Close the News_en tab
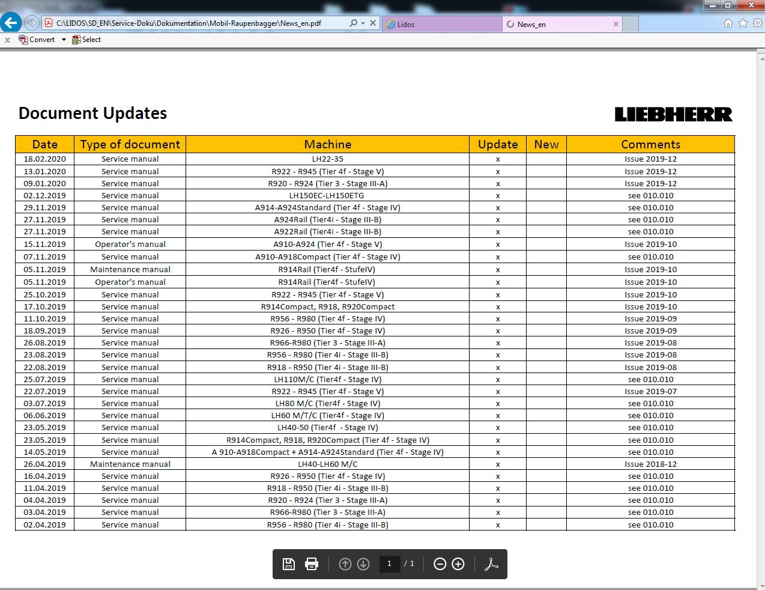Image resolution: width=765 pixels, height=590 pixels. (615, 24)
